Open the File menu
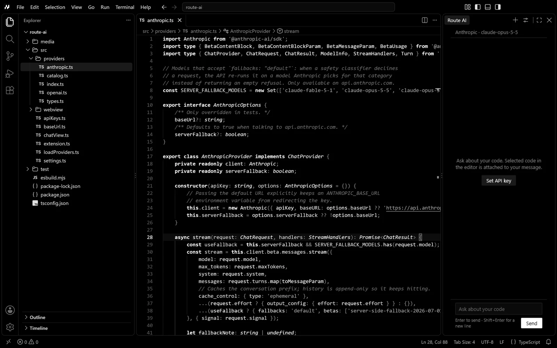557x348 pixels. (20, 7)
